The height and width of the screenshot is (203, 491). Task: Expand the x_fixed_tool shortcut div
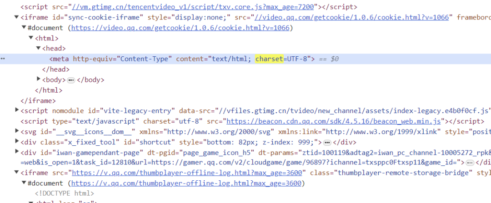[17, 141]
